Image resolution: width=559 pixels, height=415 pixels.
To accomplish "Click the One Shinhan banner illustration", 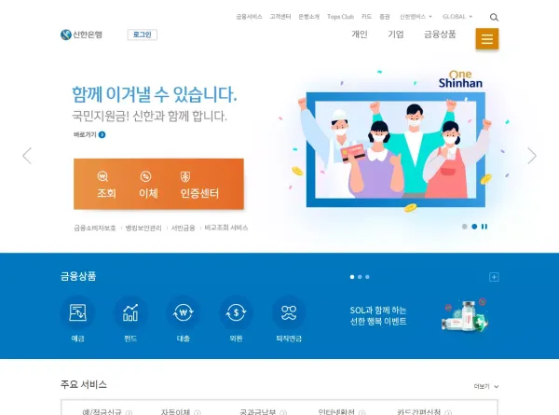I will (395, 143).
